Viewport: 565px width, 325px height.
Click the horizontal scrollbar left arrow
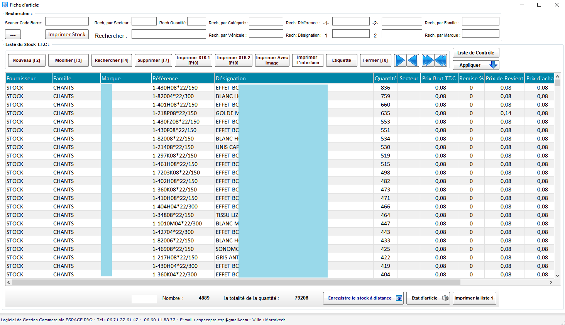click(8, 282)
